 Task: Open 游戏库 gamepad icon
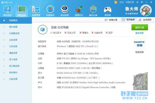point(108,9)
